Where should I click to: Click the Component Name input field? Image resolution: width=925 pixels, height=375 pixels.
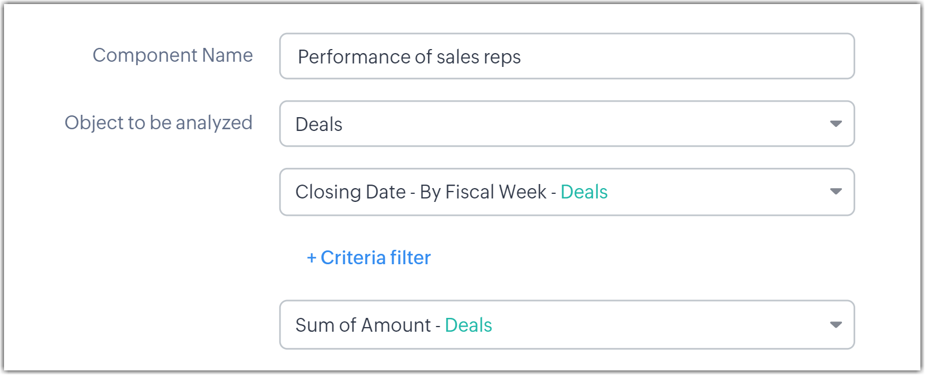567,57
